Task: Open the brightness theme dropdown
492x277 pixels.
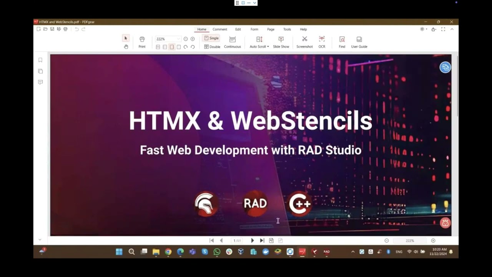Action: tap(424, 29)
